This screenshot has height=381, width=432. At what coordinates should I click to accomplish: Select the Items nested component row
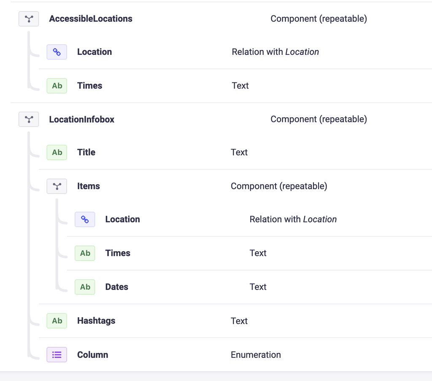[x=235, y=186]
